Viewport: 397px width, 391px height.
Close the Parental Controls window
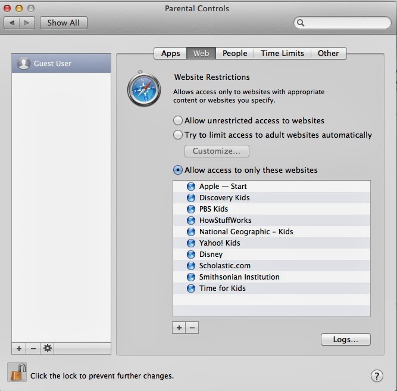pyautogui.click(x=7, y=8)
